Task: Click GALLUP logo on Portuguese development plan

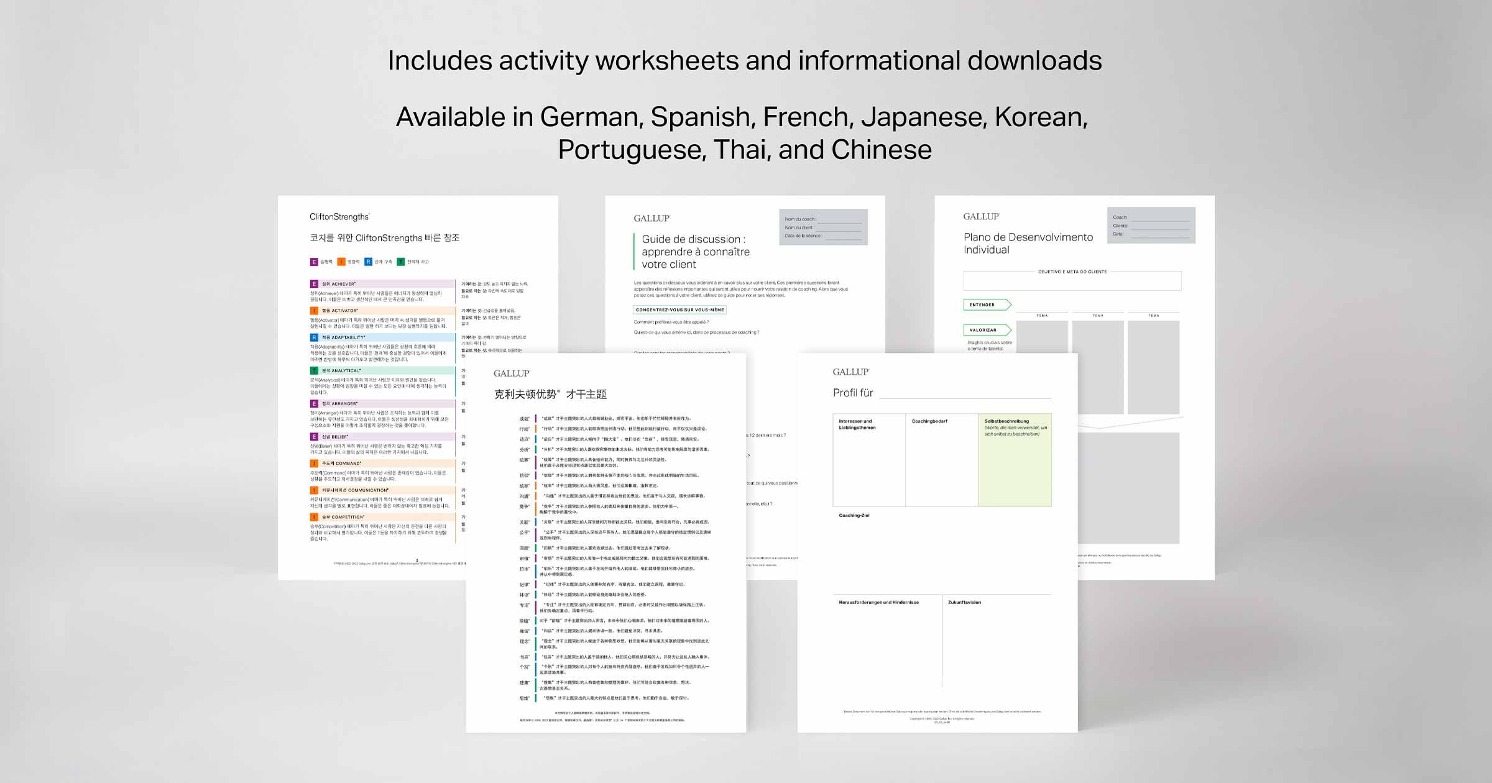Action: click(981, 216)
